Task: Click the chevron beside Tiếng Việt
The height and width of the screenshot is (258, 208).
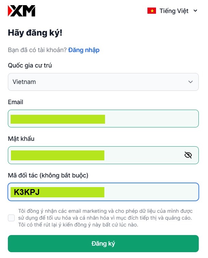Action: [x=195, y=11]
